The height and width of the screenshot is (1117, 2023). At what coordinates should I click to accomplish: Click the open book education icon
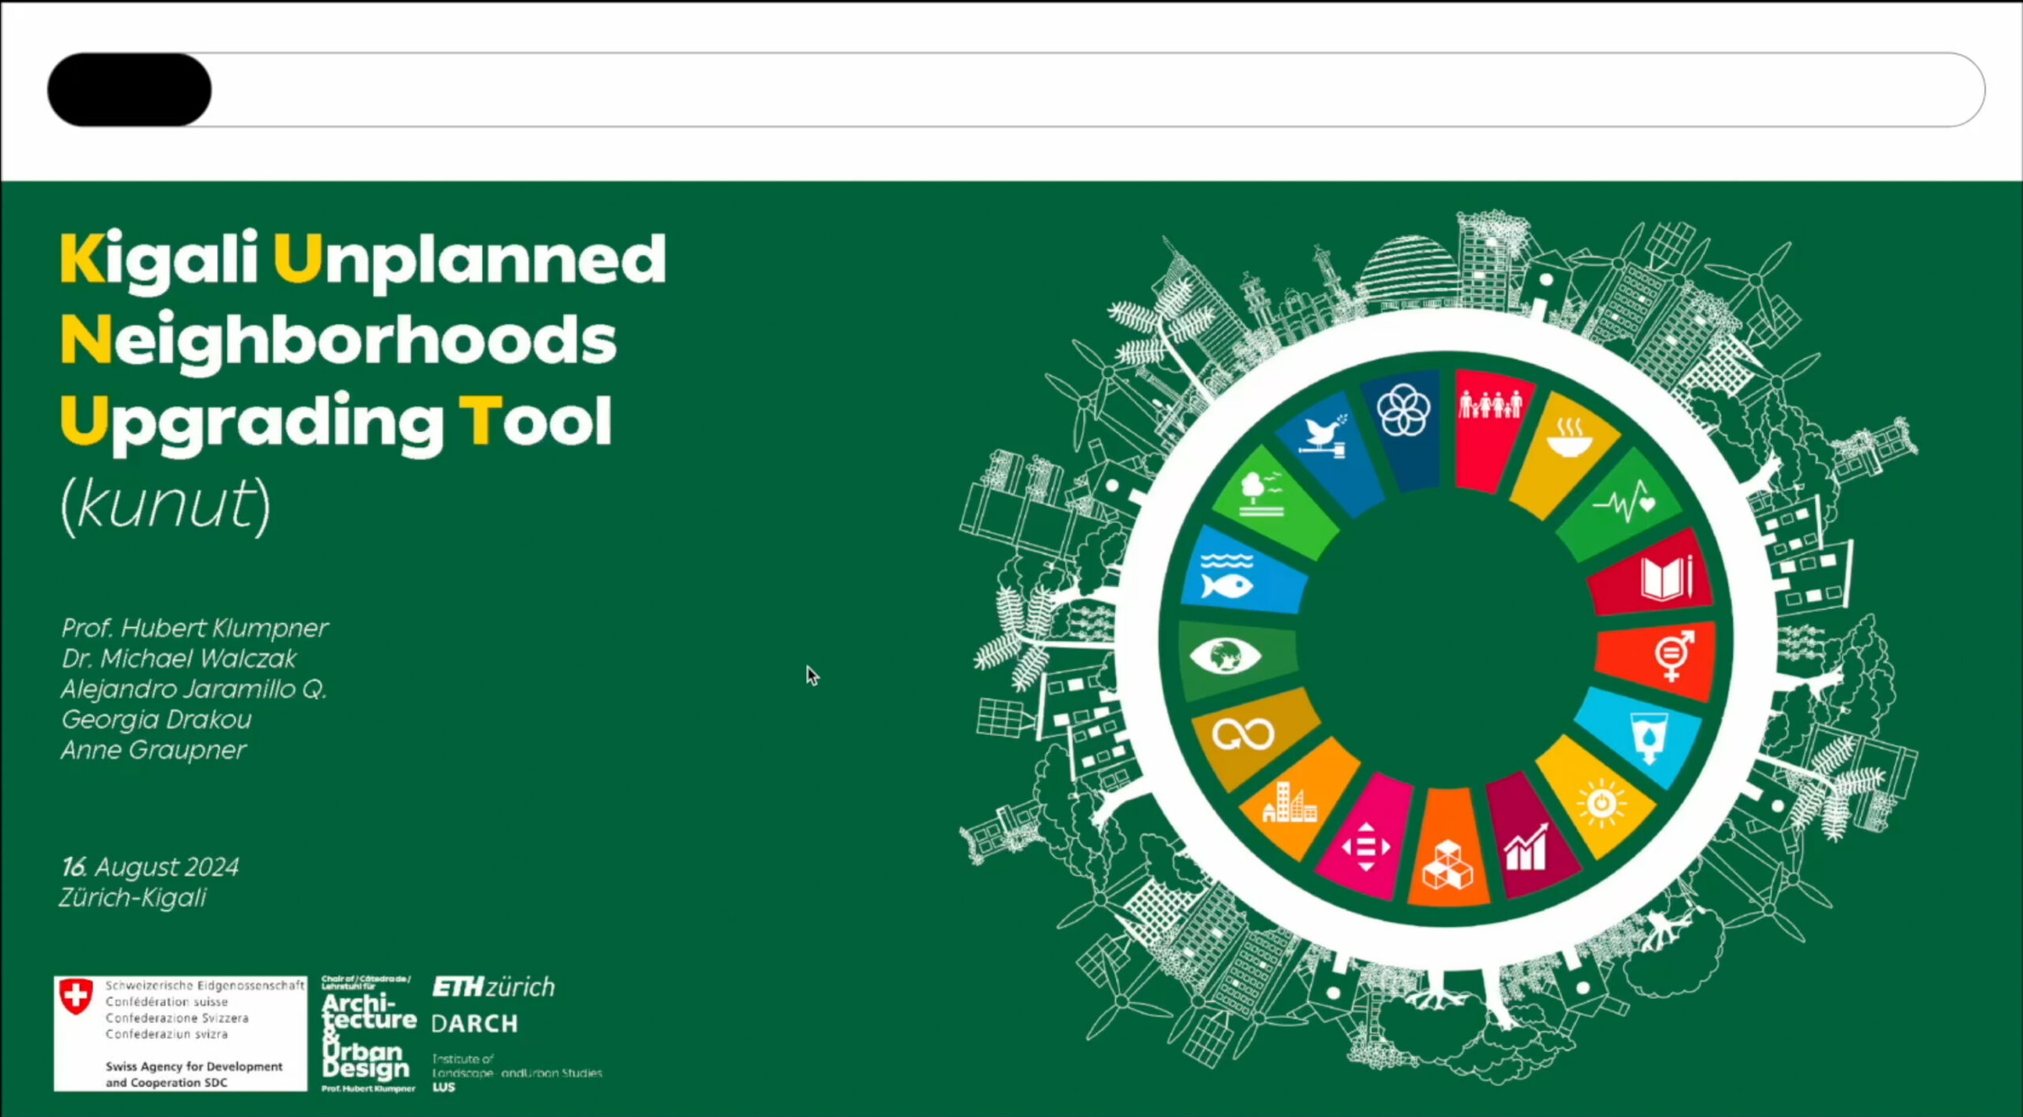(1667, 577)
